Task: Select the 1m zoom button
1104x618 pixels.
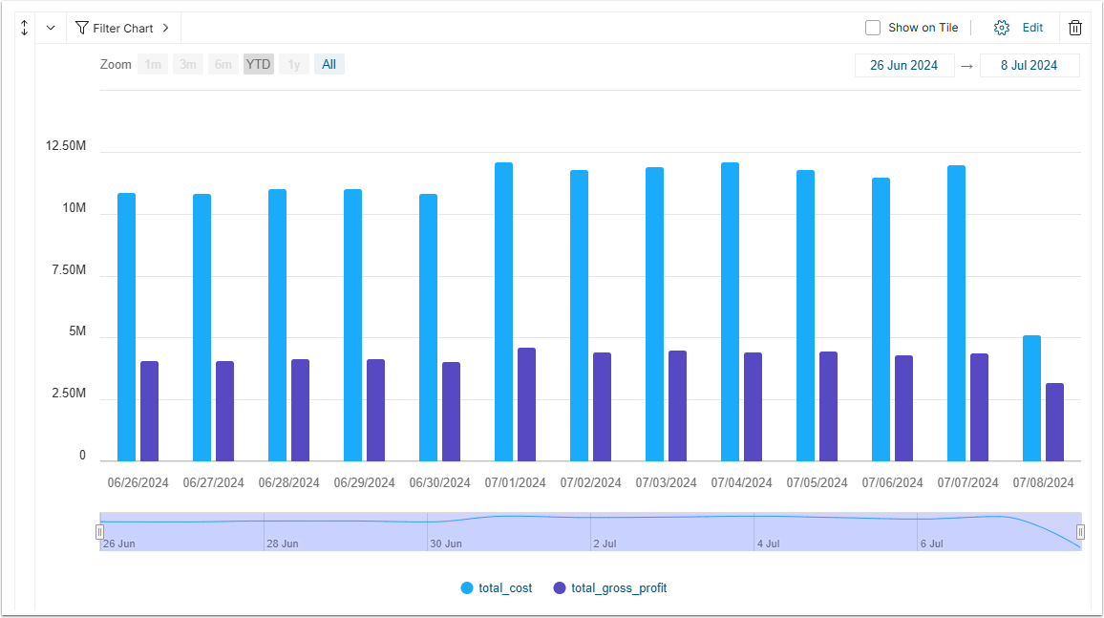Action: [153, 65]
